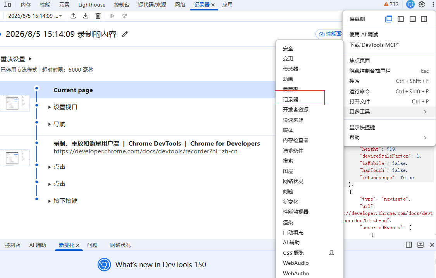Select 性能监视器 menu entry
436x278 pixels.
310,212
